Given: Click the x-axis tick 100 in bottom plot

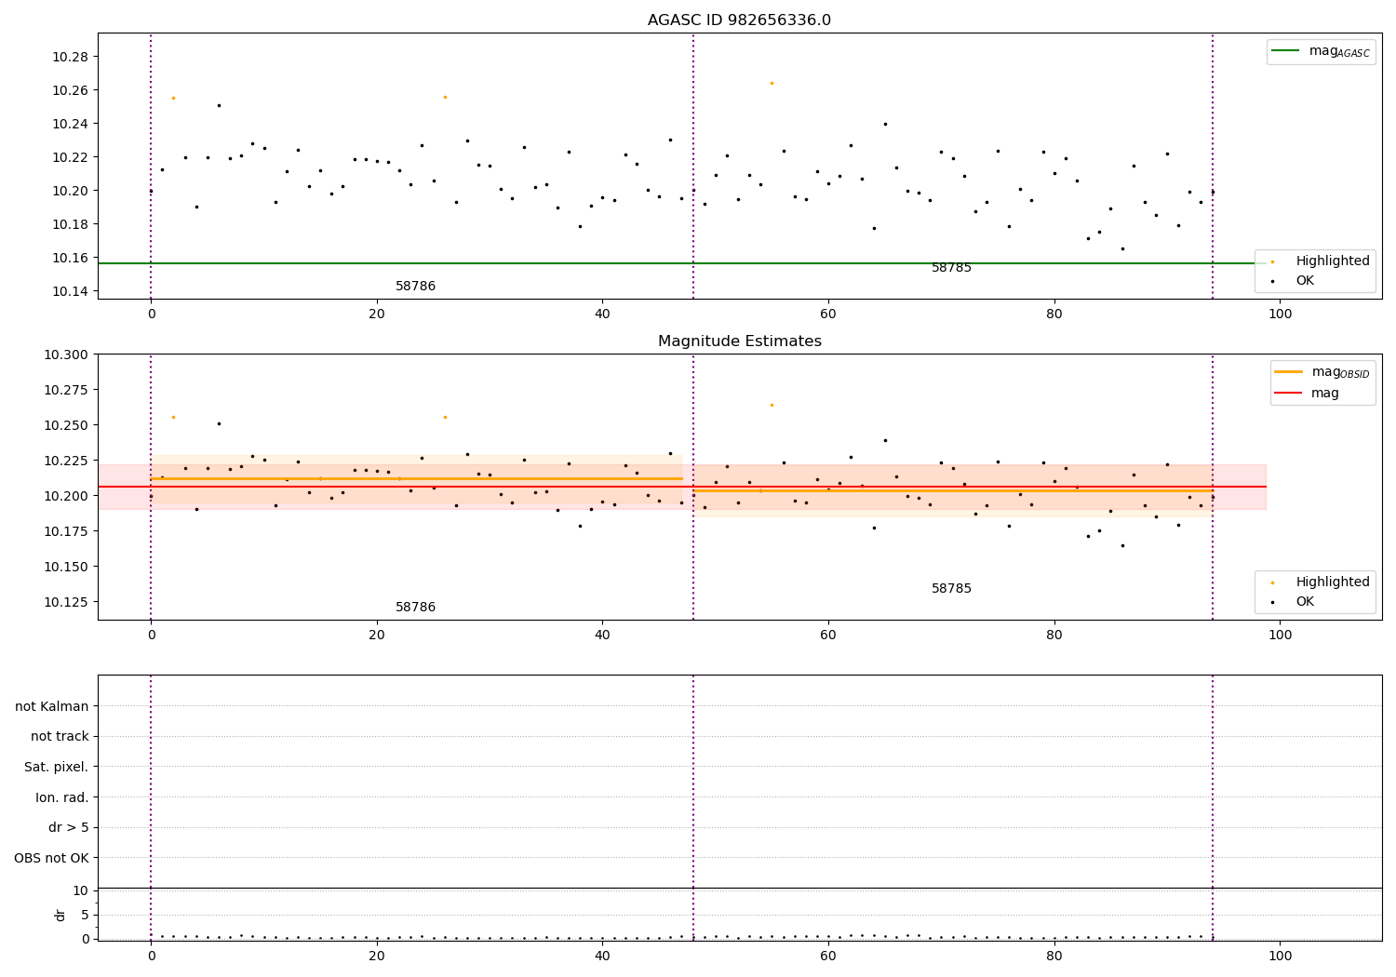Looking at the screenshot, I should coord(1280,956).
